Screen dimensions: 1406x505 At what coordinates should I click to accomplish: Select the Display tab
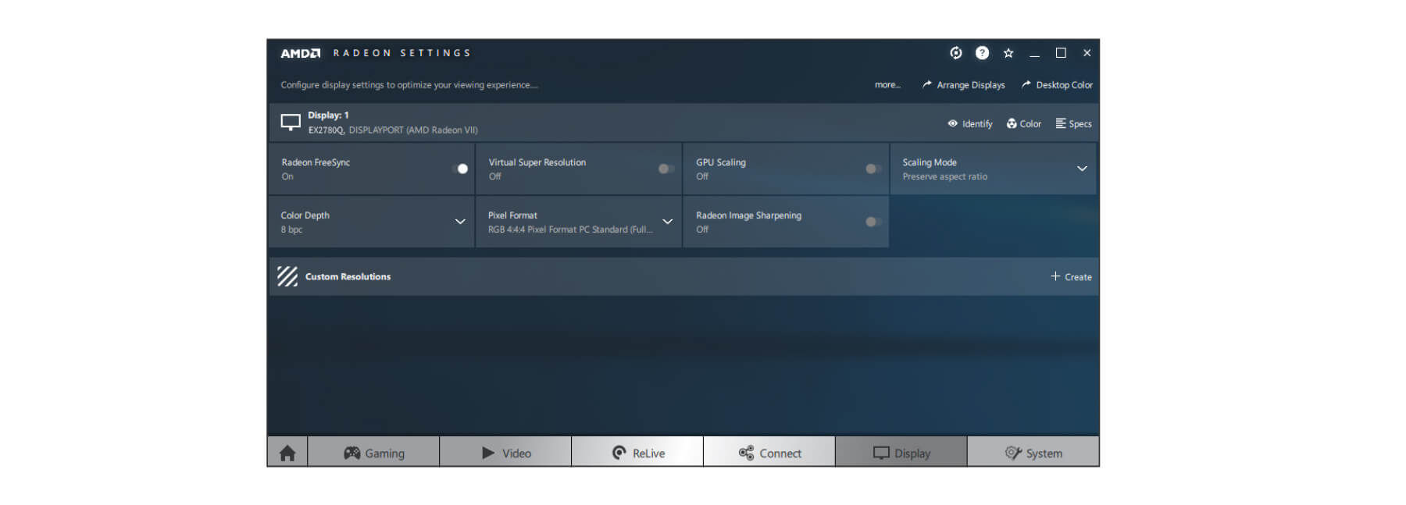pos(901,453)
